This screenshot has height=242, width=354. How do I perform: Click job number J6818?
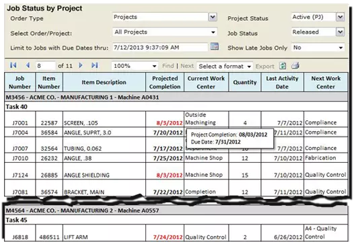pos(20,237)
